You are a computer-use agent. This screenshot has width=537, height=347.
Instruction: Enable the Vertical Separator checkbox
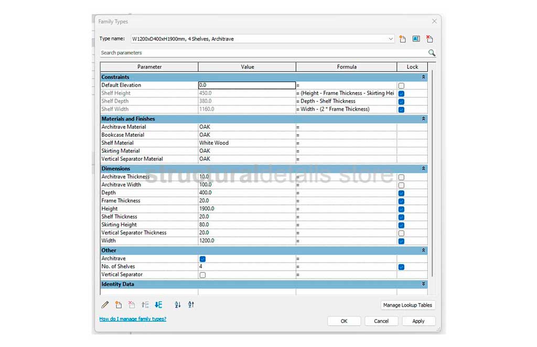202,275
